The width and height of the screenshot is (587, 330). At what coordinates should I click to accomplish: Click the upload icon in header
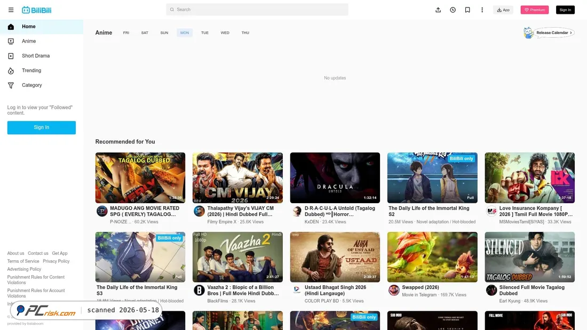click(x=438, y=10)
